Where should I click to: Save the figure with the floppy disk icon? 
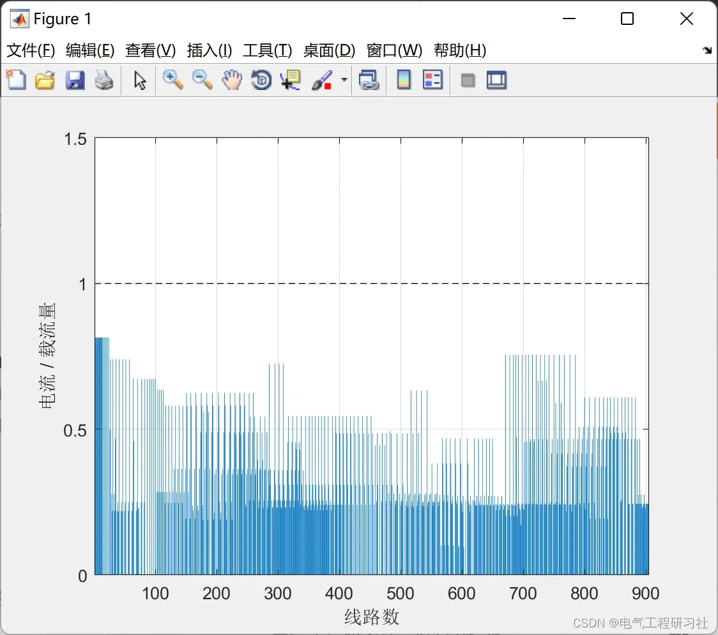[x=75, y=80]
